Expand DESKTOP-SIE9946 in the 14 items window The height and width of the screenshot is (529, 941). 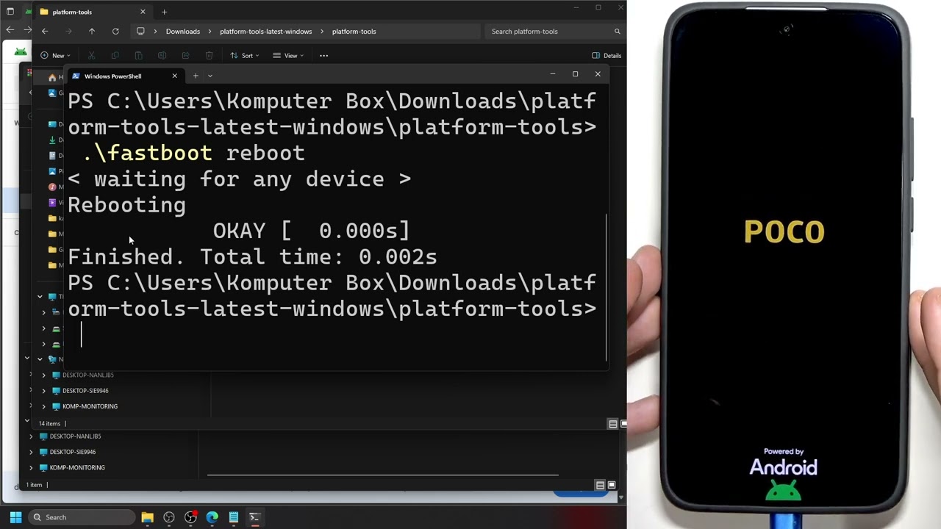tap(43, 391)
